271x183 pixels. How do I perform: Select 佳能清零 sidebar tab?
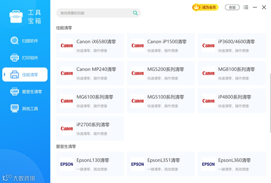coord(25,74)
